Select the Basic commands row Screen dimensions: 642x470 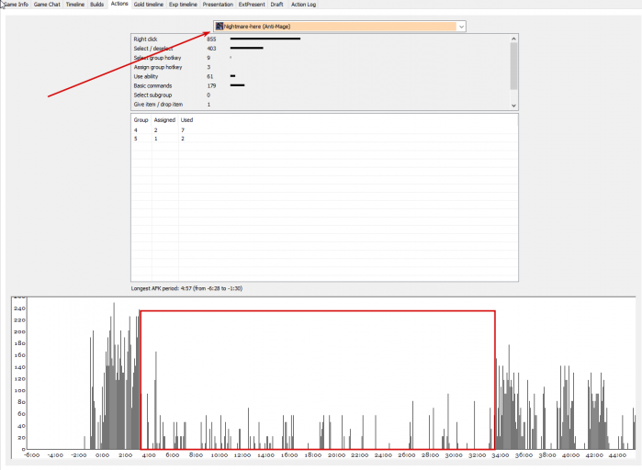point(321,86)
